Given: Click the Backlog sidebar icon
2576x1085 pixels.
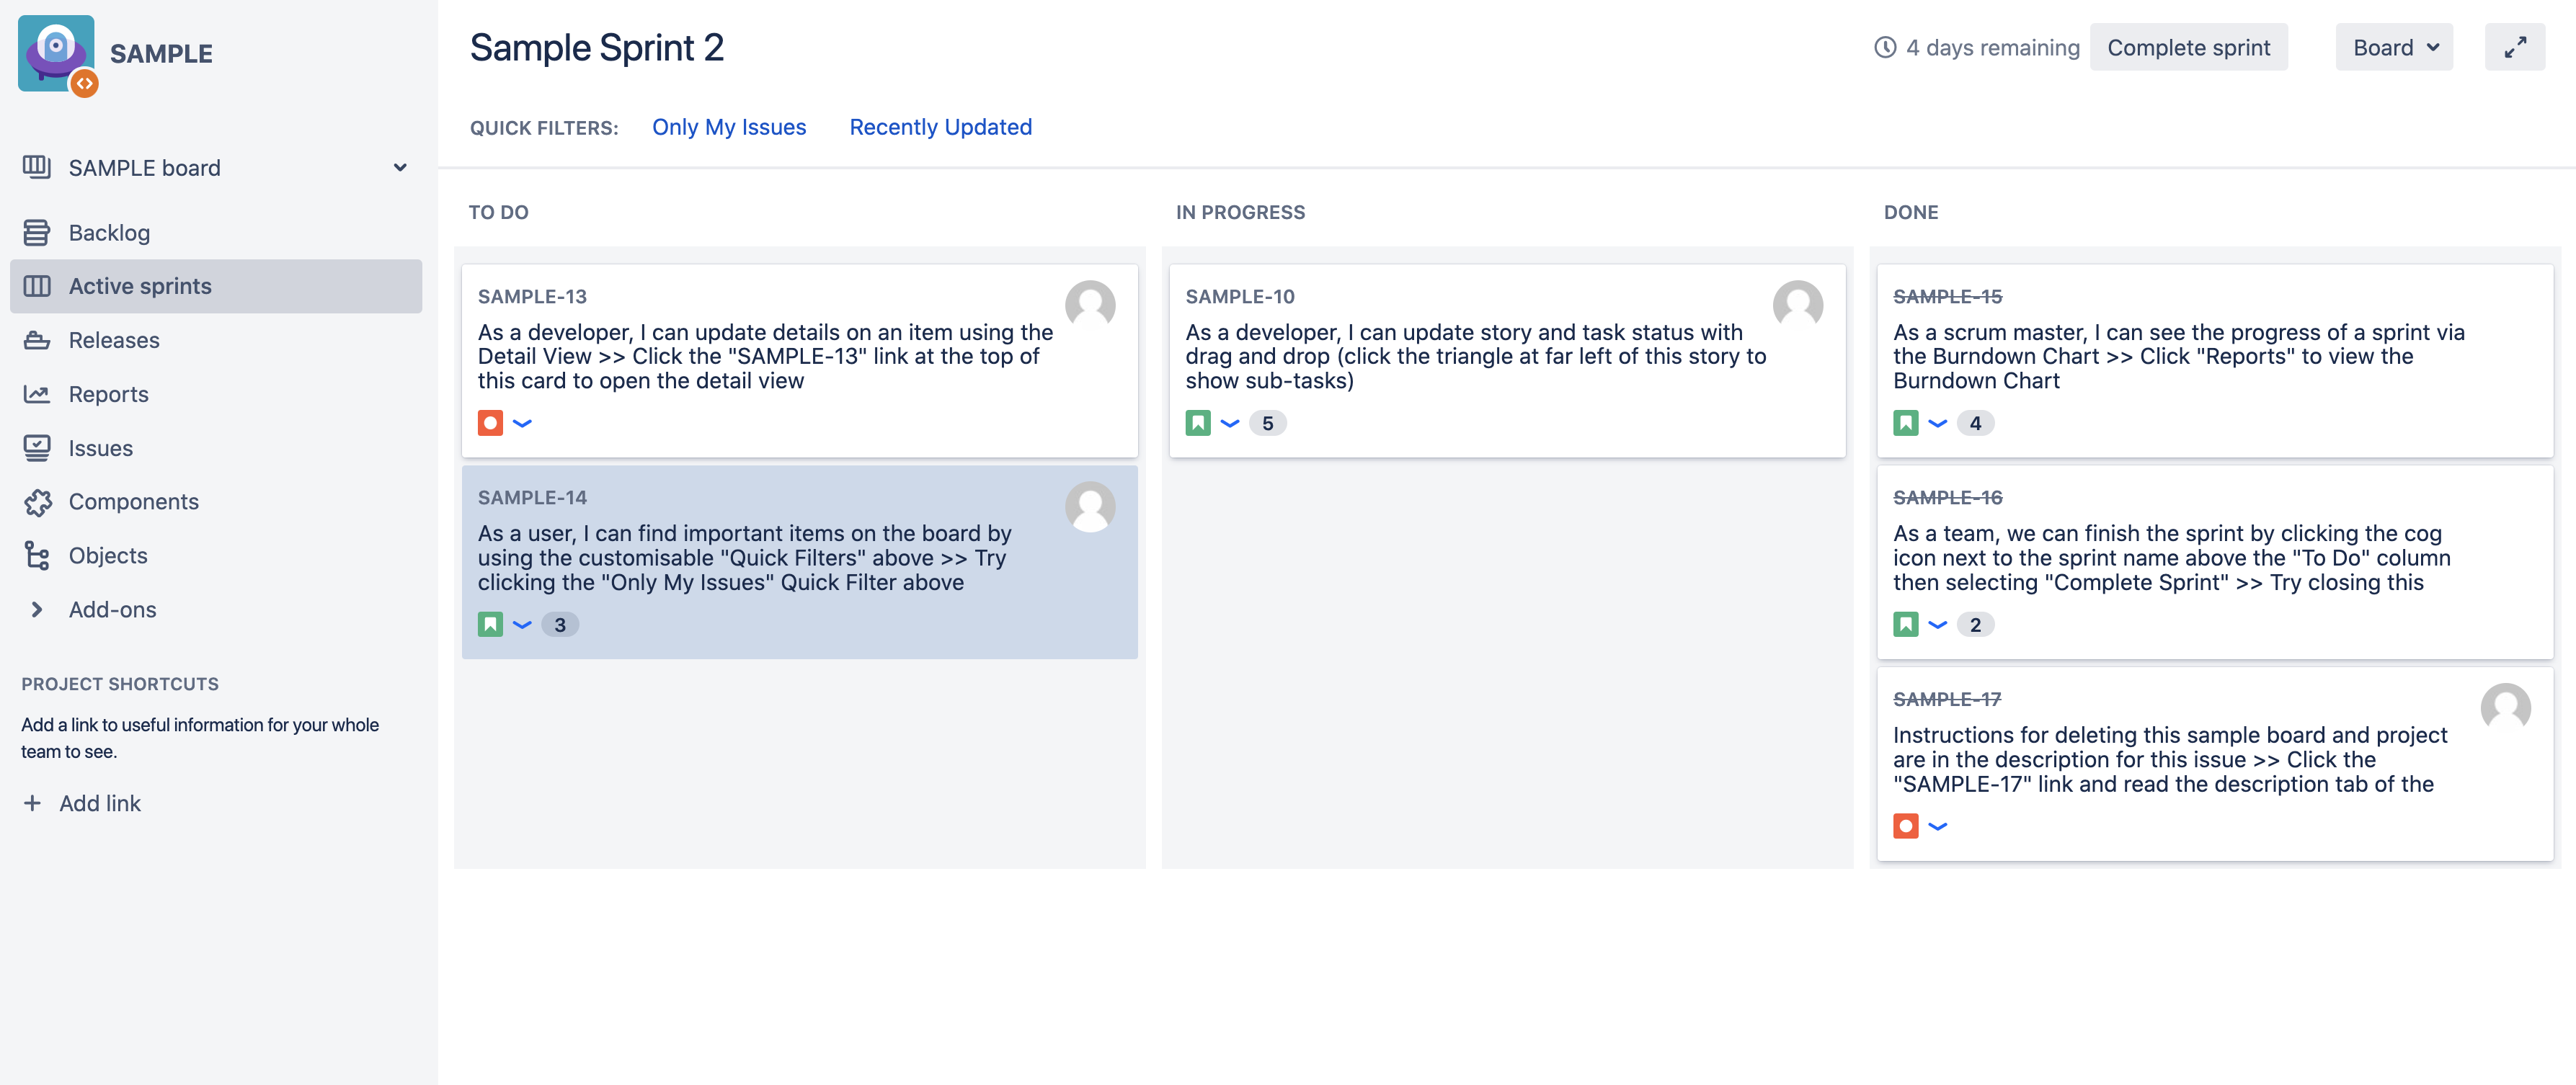Looking at the screenshot, I should pyautogui.click(x=37, y=233).
